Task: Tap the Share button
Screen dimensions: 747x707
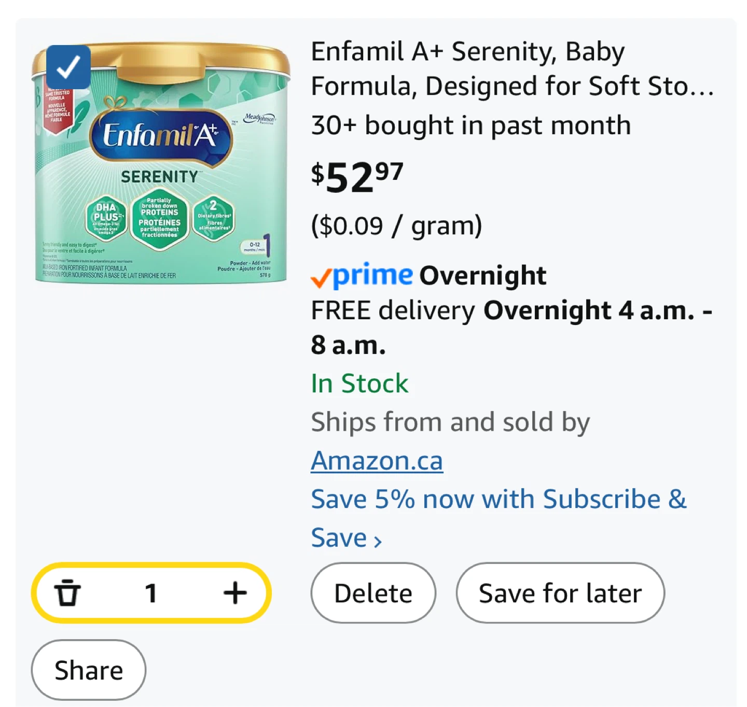Action: [89, 670]
